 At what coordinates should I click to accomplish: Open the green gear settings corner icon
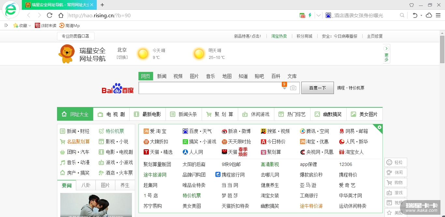tap(380, 127)
